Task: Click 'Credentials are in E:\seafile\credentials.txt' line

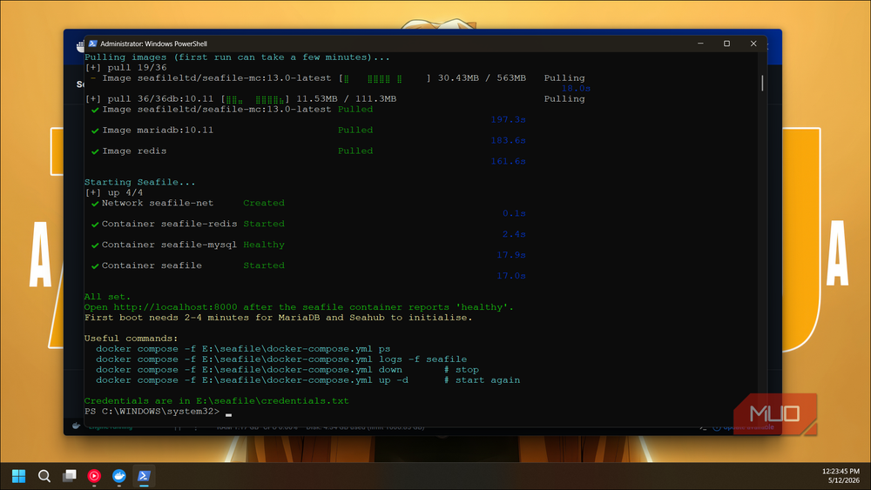Action: coord(217,400)
